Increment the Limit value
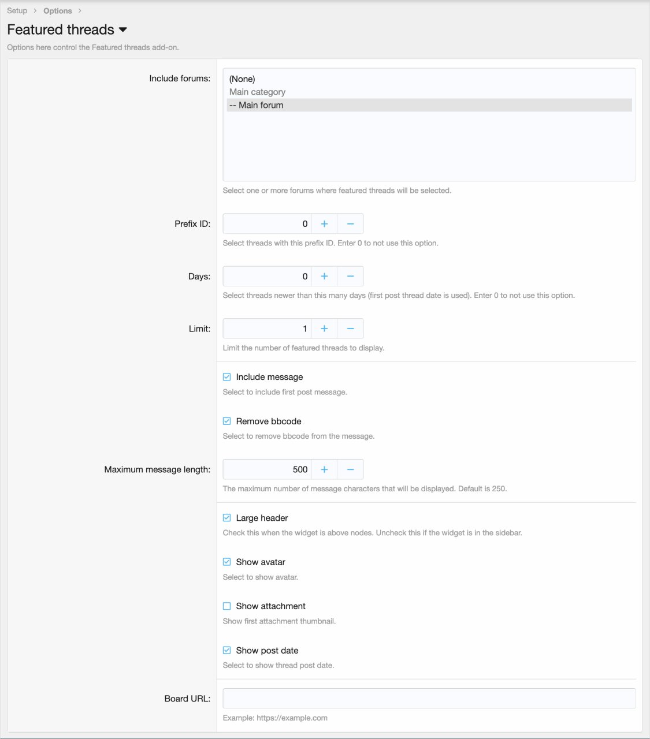 pos(324,329)
